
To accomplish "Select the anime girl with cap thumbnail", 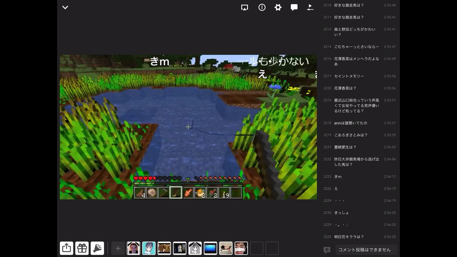I will tap(149, 248).
